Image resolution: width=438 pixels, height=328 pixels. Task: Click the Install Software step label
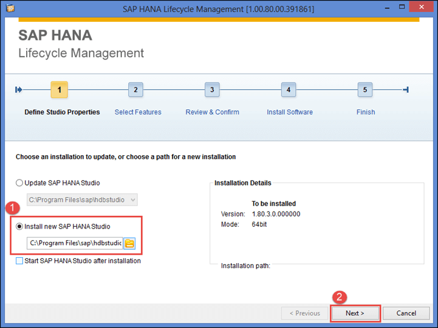pyautogui.click(x=290, y=112)
